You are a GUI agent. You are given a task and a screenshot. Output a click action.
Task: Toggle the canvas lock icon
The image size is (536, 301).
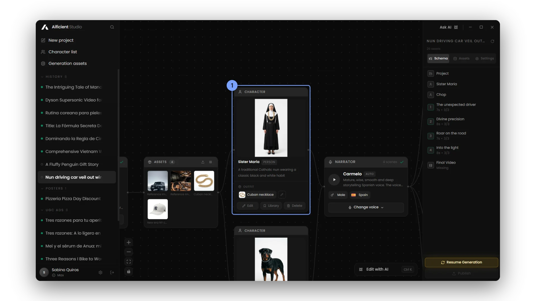coord(129,271)
